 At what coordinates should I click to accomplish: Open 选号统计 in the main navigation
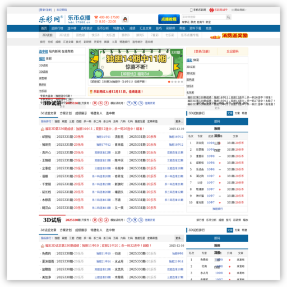(86, 28)
